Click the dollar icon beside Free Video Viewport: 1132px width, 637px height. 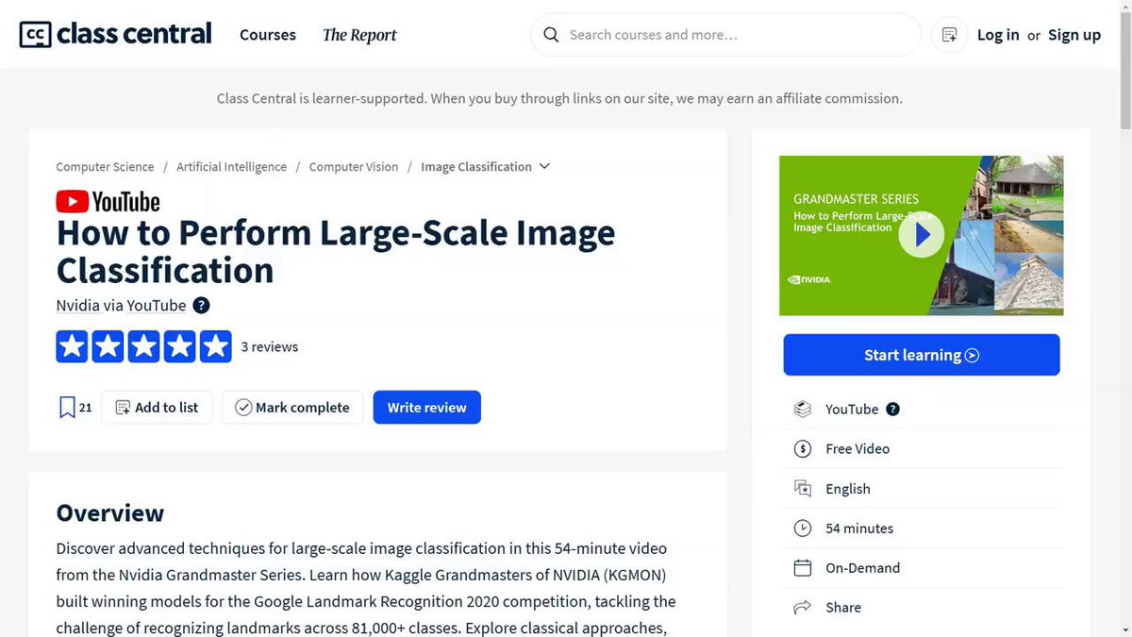tap(803, 449)
